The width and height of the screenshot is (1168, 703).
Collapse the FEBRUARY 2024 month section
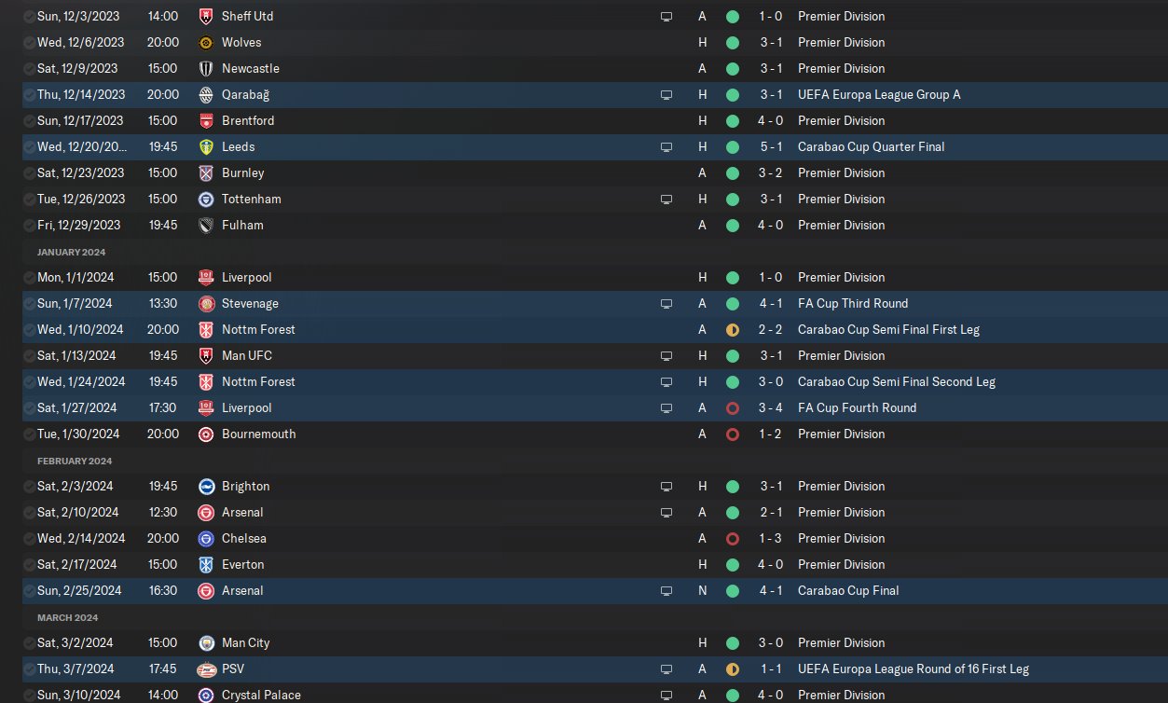[74, 461]
